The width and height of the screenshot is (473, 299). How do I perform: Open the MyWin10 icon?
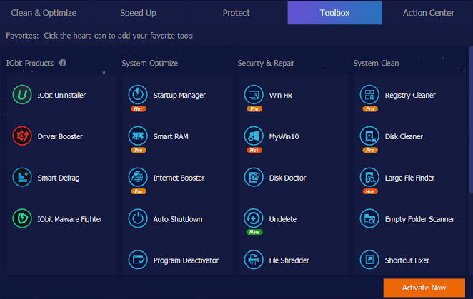[x=254, y=136]
